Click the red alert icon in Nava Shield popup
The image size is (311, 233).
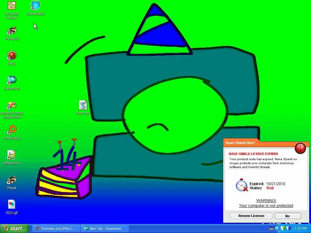pos(300,148)
